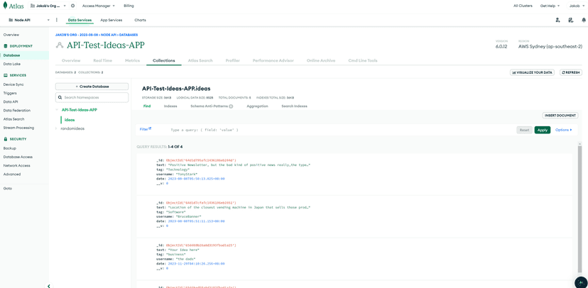Switch to Data Services tab
This screenshot has width=588, height=288.
click(x=80, y=21)
